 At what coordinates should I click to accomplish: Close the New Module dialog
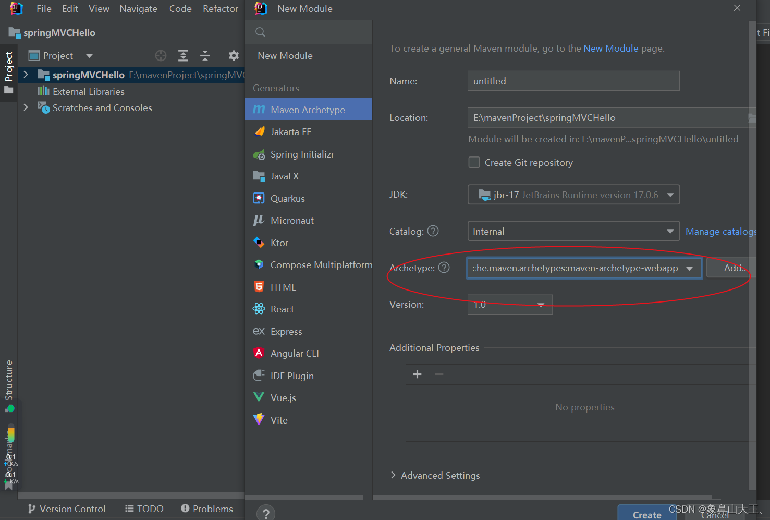737,8
